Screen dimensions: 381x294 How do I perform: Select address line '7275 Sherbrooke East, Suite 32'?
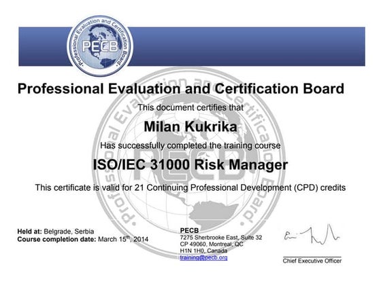point(221,237)
